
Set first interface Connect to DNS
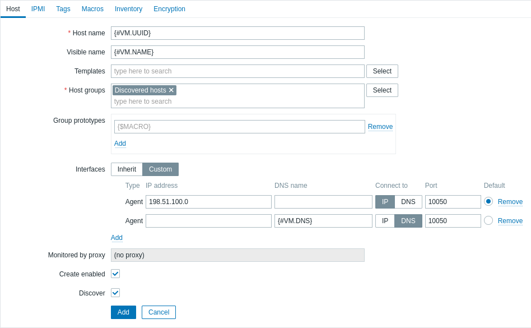408,202
